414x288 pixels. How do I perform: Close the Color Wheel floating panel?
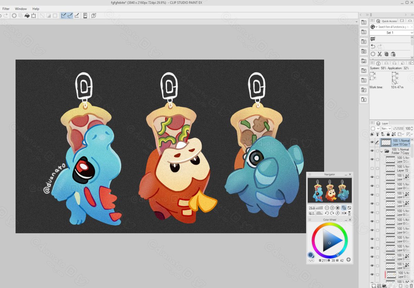coord(351,220)
